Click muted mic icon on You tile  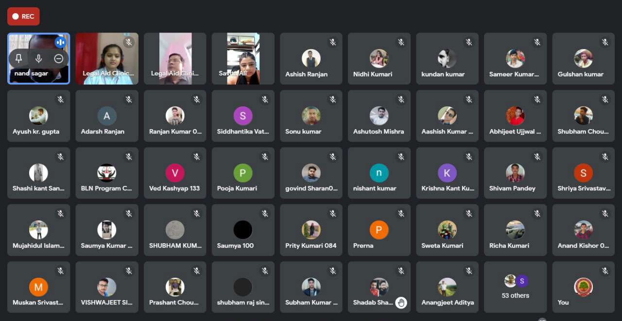coord(605,271)
